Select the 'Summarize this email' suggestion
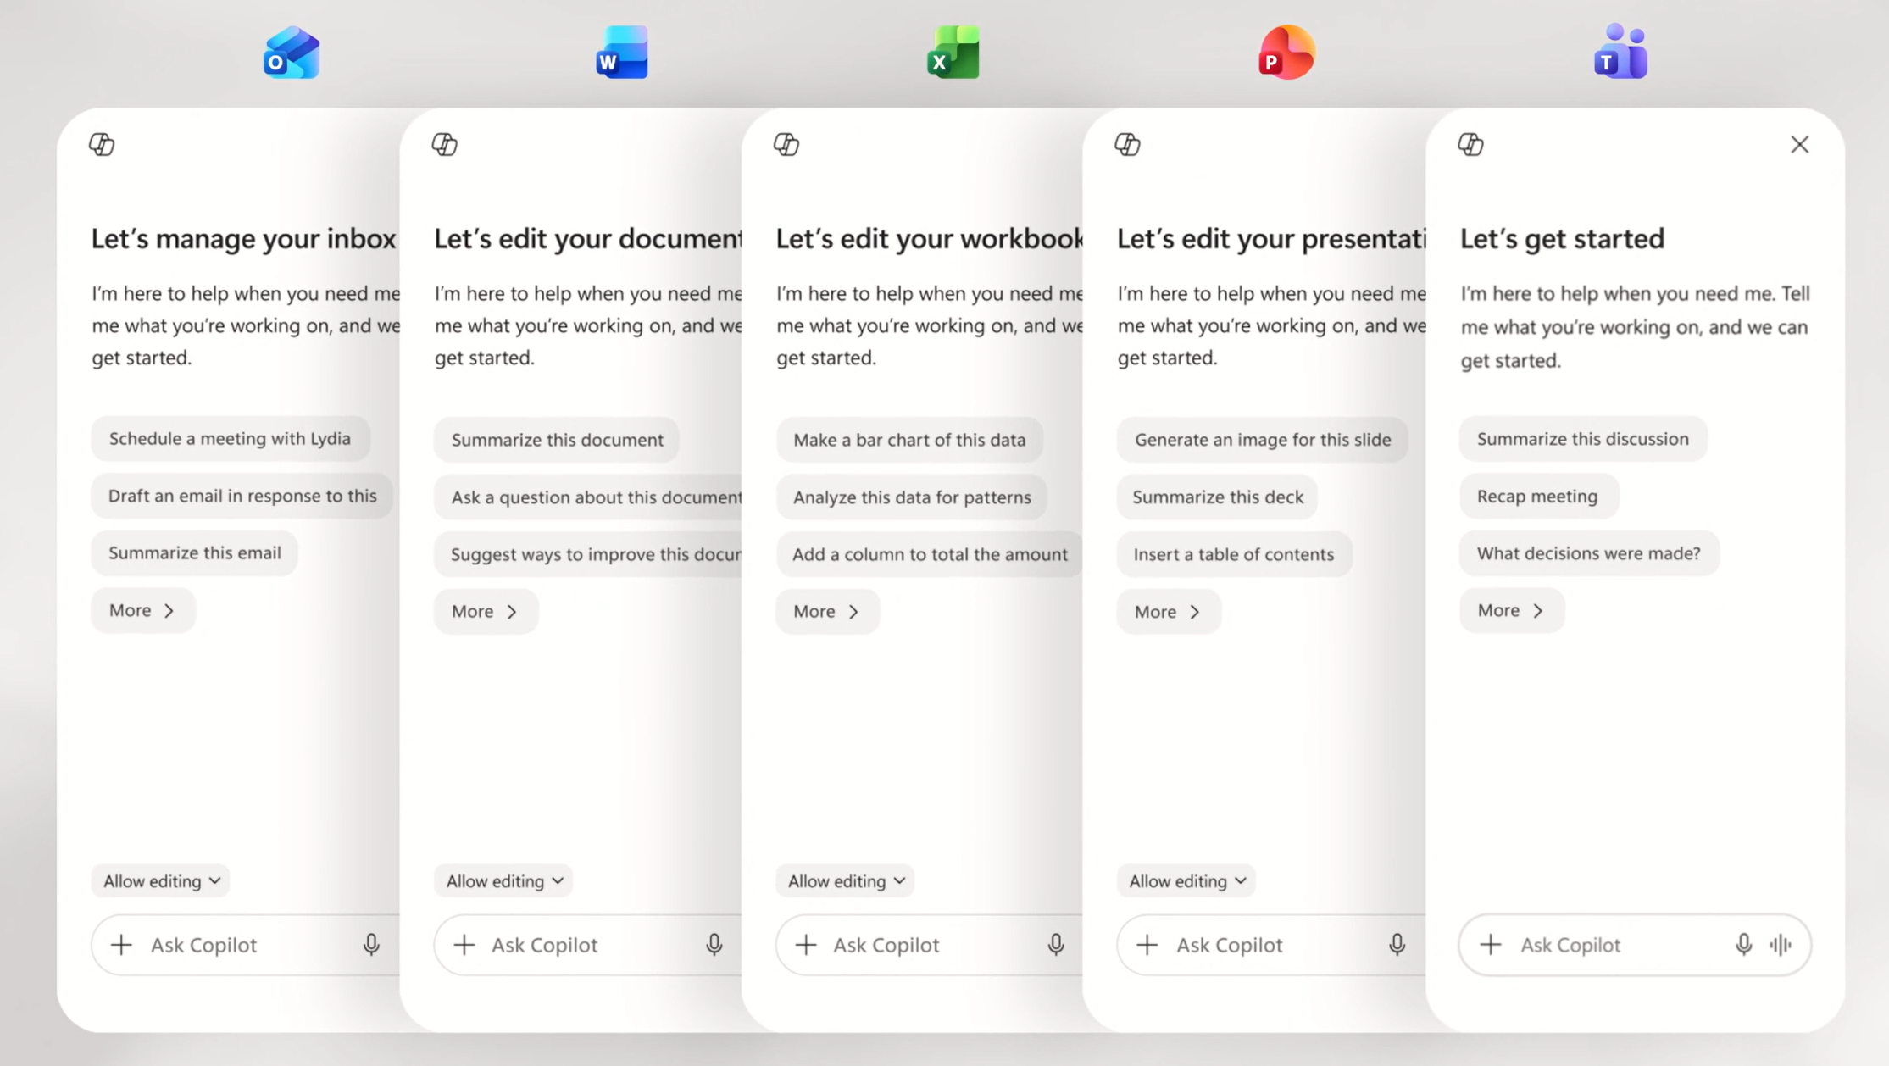1889x1066 pixels. pyautogui.click(x=195, y=552)
